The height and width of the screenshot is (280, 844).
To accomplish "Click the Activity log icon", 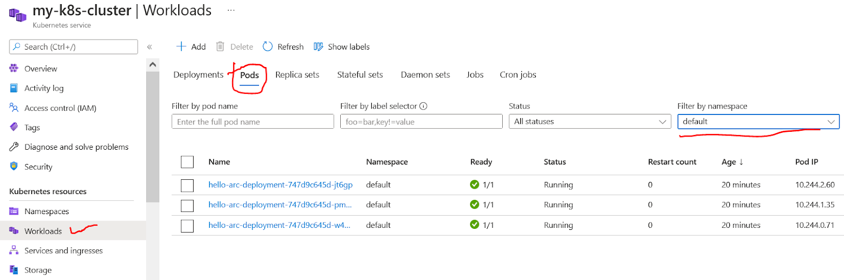I will click(14, 88).
